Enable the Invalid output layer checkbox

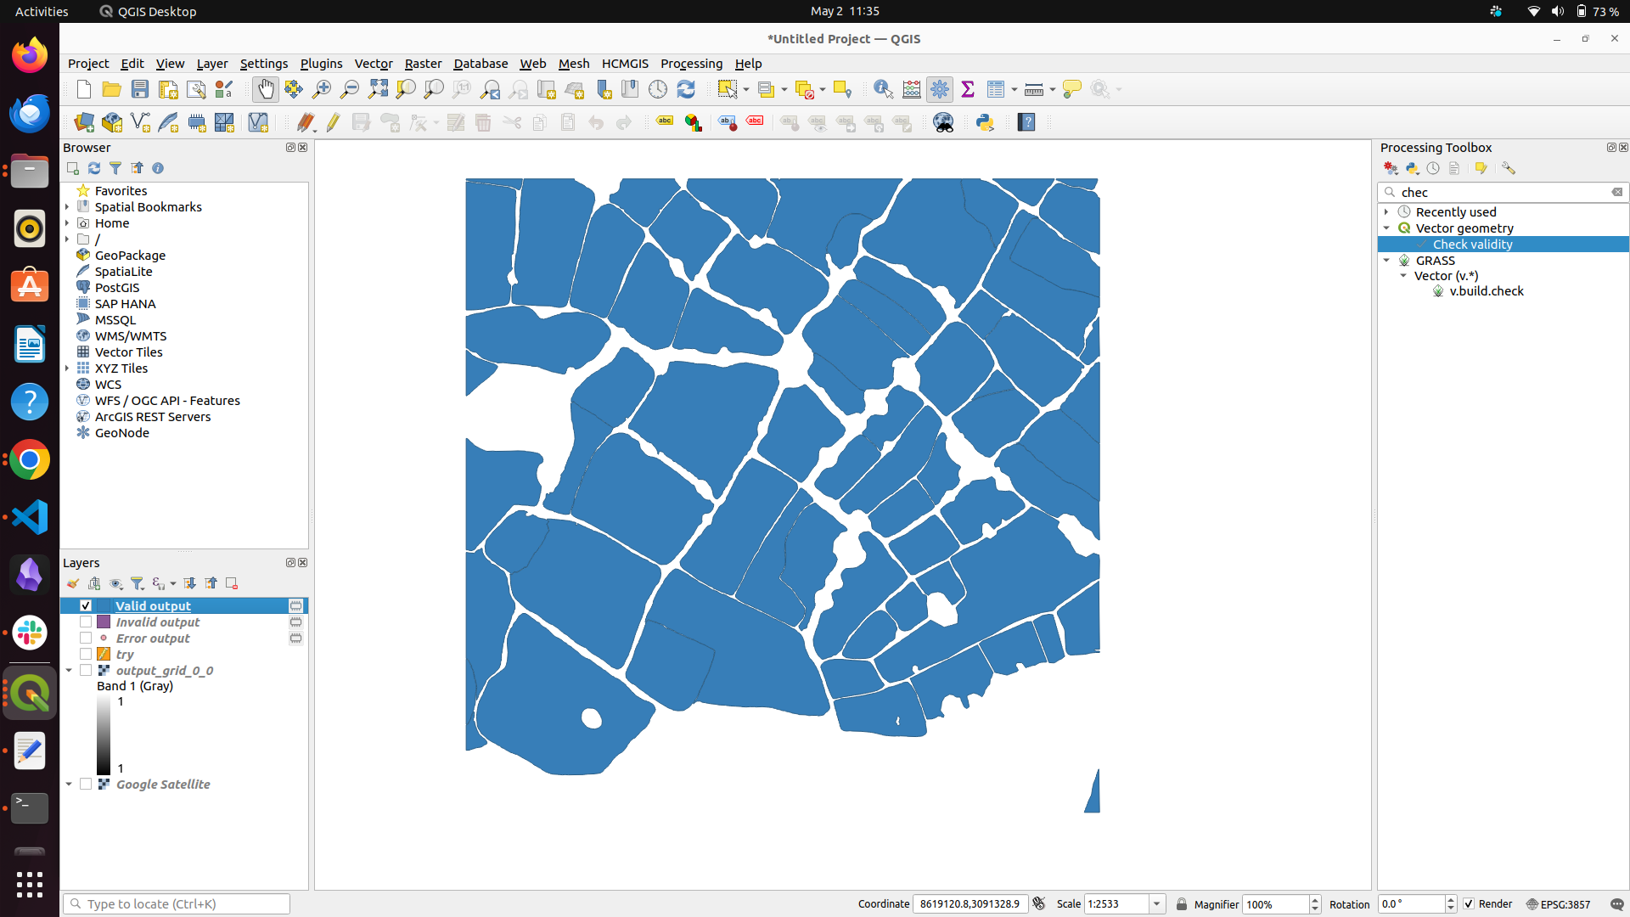point(86,622)
